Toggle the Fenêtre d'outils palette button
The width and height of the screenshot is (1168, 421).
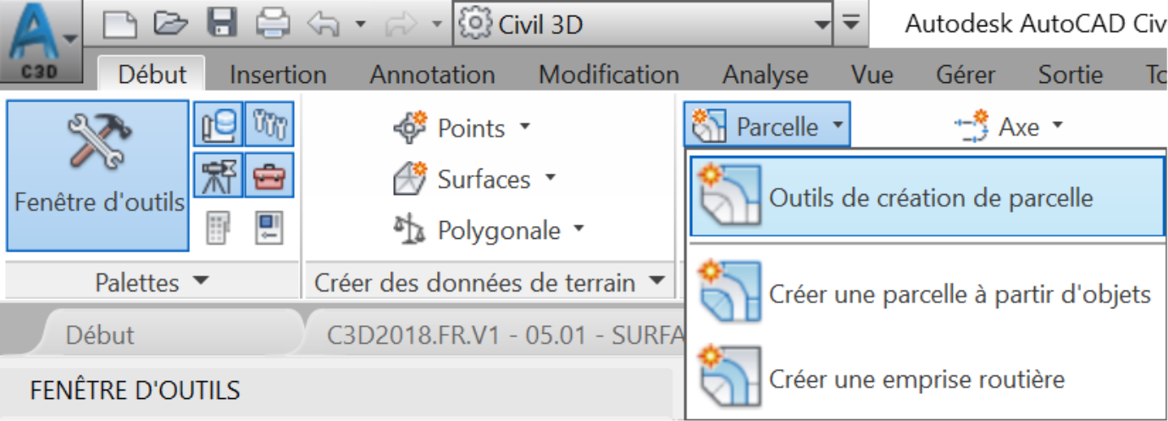coord(97,175)
